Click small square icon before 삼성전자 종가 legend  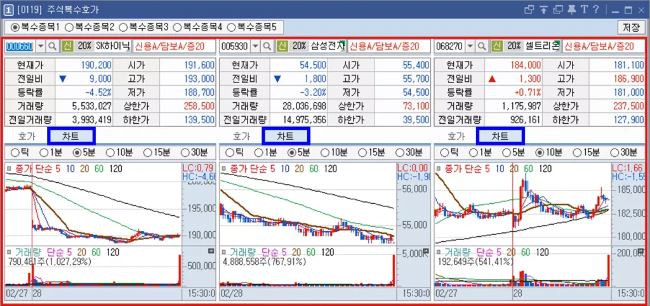[x=224, y=169]
